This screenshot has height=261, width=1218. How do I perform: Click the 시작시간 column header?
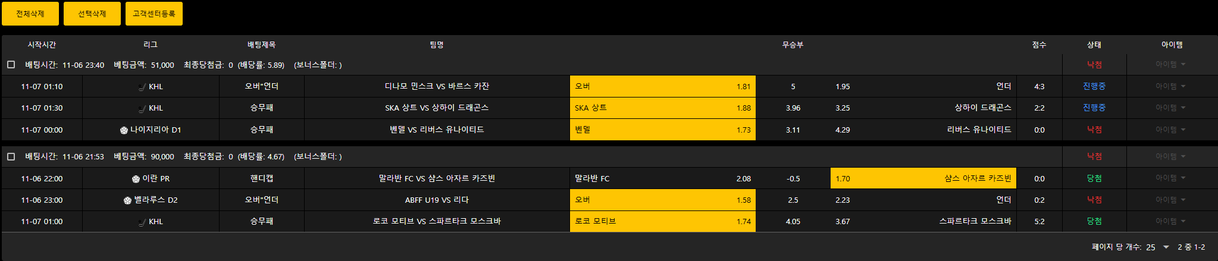click(42, 45)
